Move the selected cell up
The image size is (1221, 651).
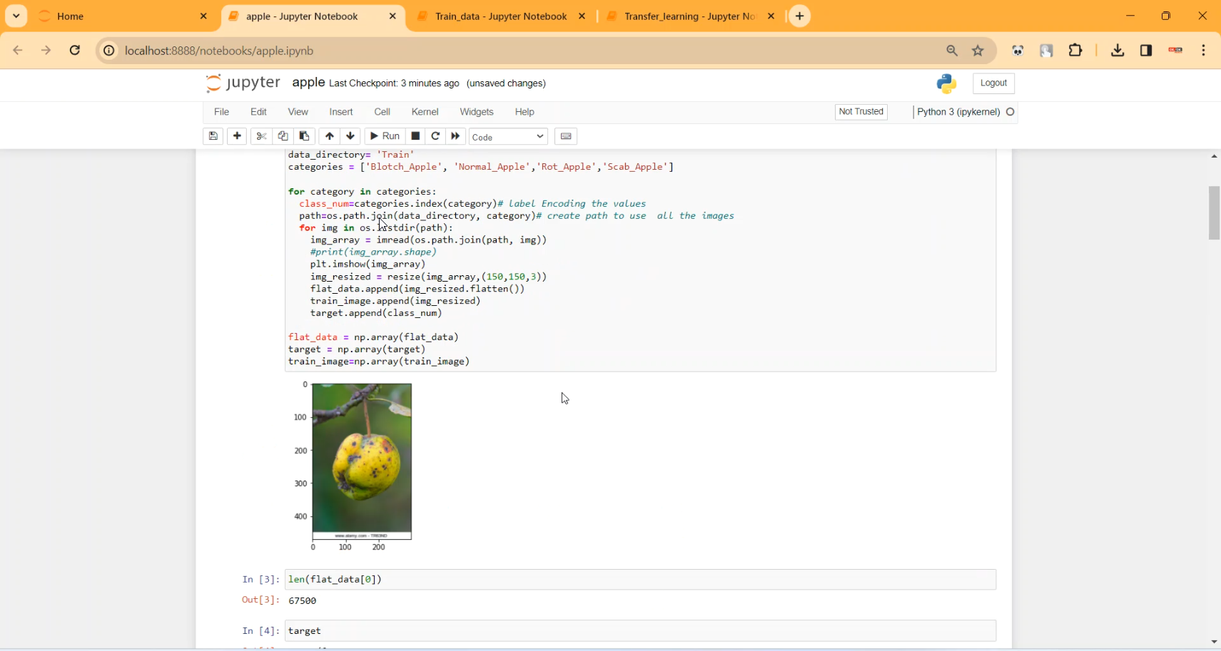coord(330,136)
